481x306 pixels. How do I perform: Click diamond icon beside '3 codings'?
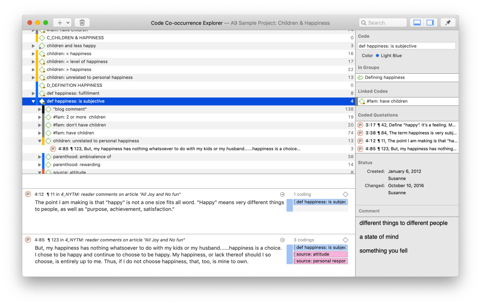coord(345,240)
